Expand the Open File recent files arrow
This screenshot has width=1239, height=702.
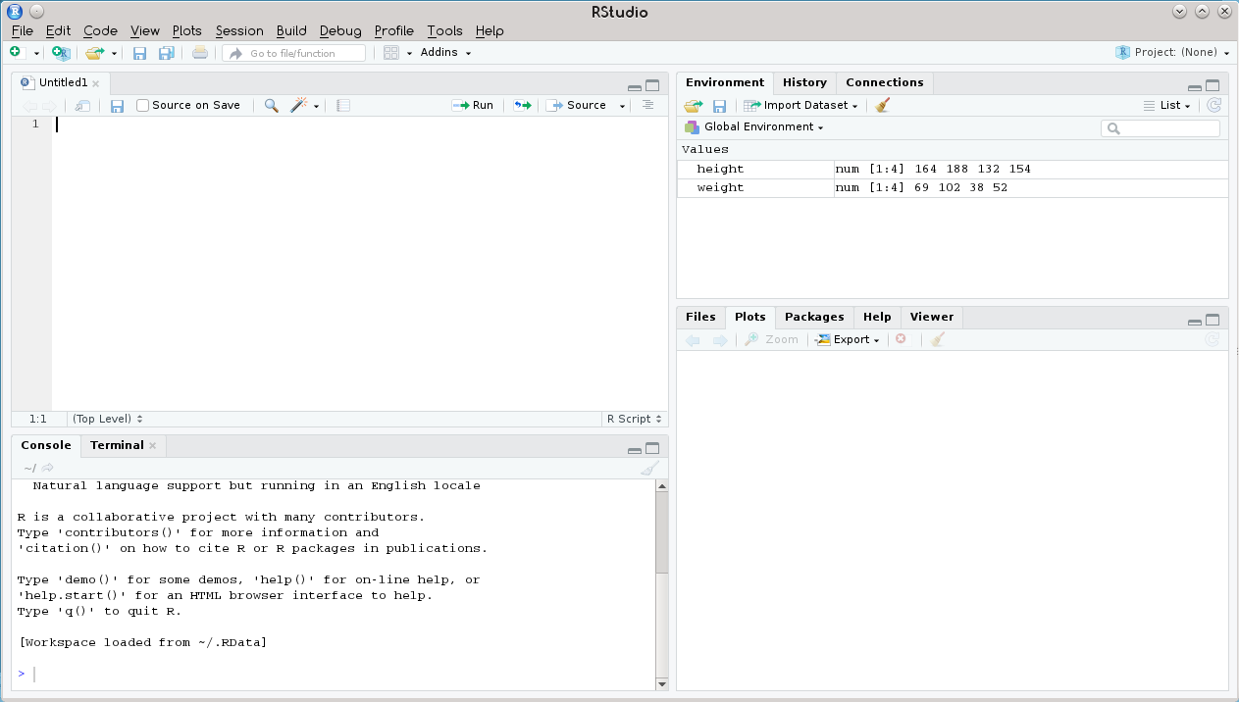pyautogui.click(x=114, y=54)
